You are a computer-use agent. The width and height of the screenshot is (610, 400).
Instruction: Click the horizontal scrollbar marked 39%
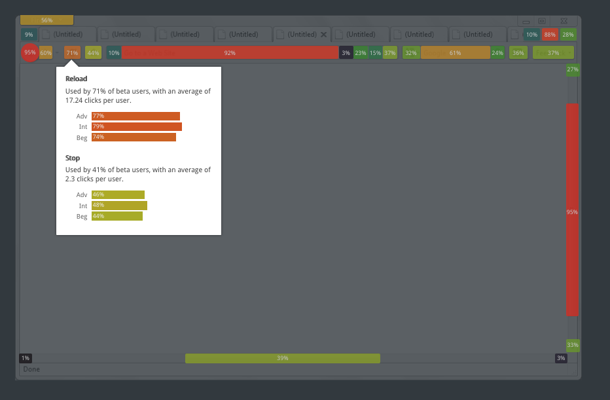click(x=283, y=358)
